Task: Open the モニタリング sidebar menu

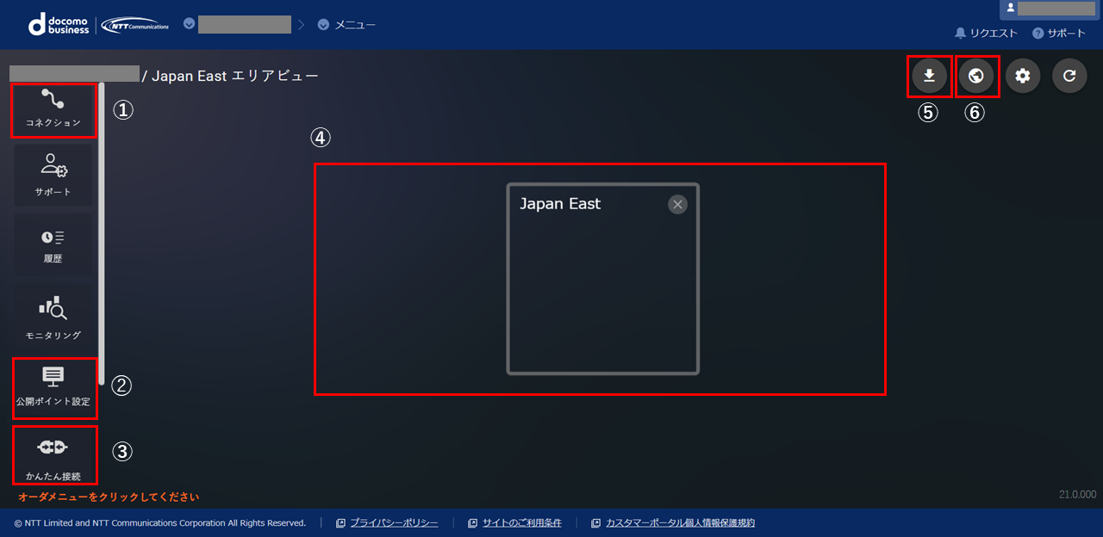Action: [53, 318]
